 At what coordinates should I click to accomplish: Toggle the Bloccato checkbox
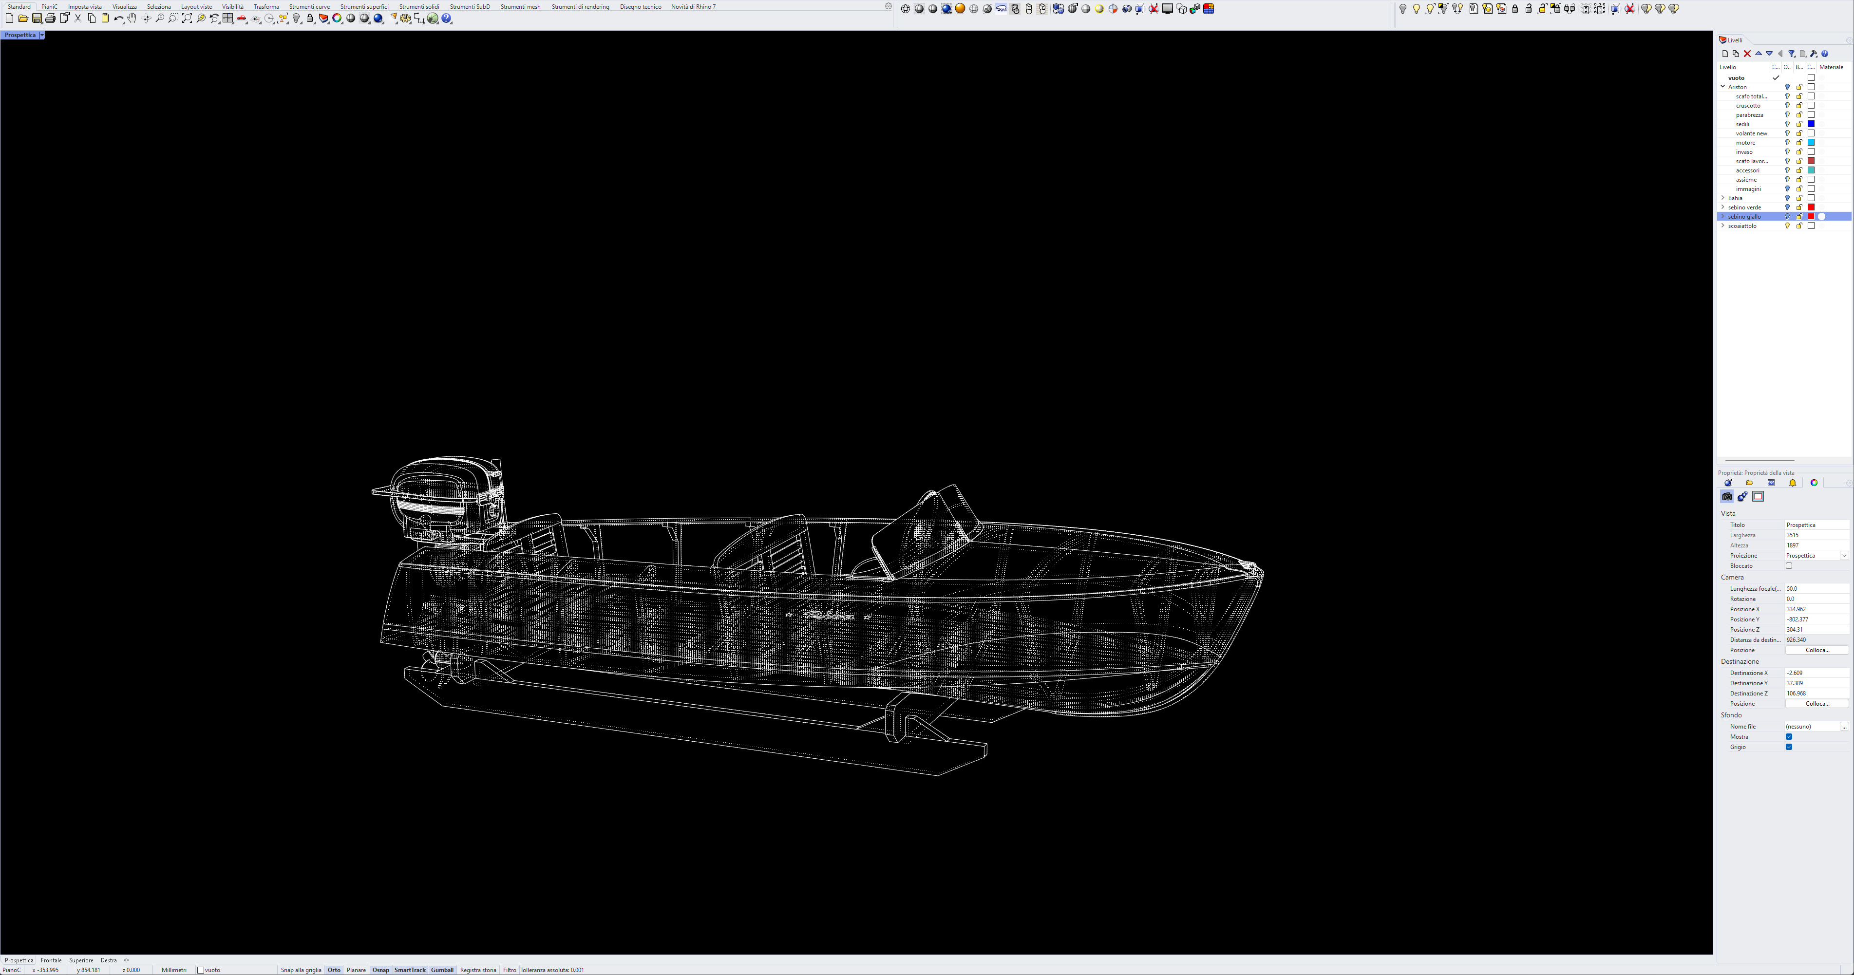point(1789,566)
